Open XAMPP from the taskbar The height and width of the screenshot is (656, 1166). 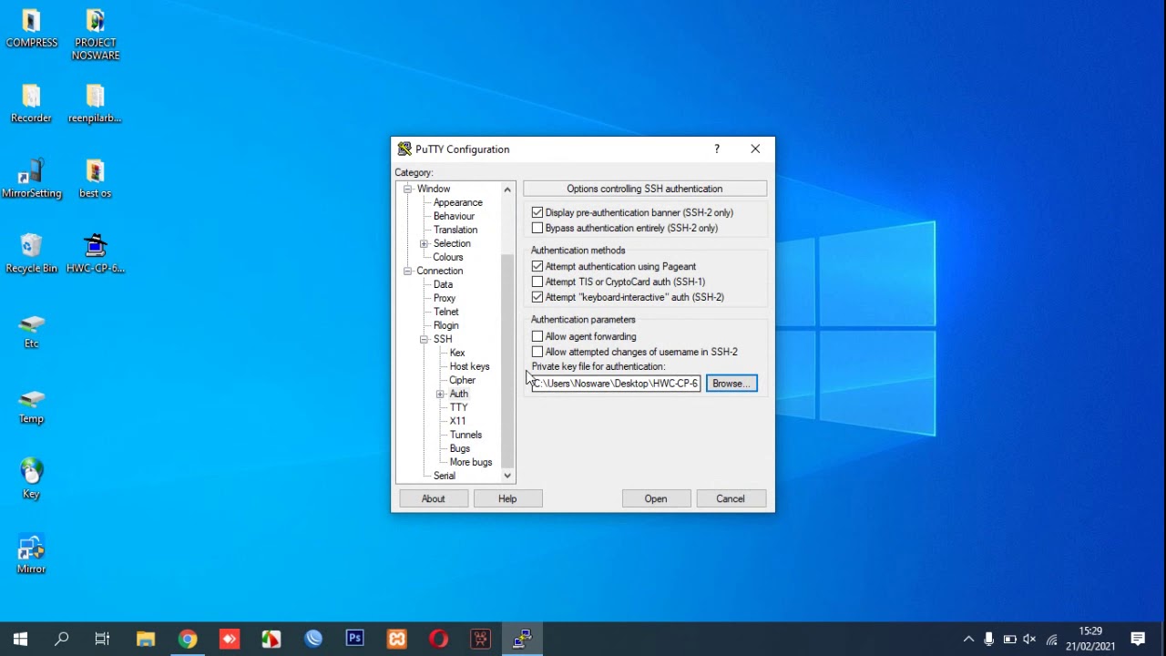click(x=397, y=639)
